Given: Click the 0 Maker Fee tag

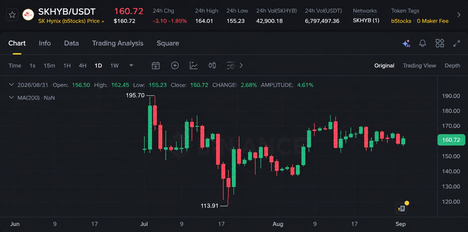Looking at the screenshot, I should click(433, 21).
